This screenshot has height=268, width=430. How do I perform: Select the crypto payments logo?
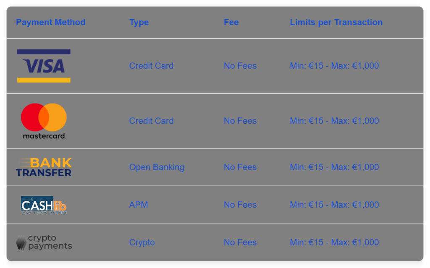pos(44,242)
